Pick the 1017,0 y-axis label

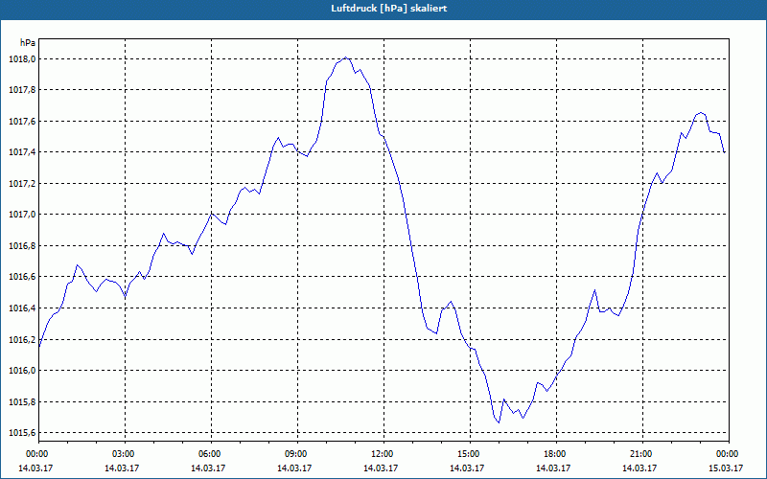click(22, 215)
